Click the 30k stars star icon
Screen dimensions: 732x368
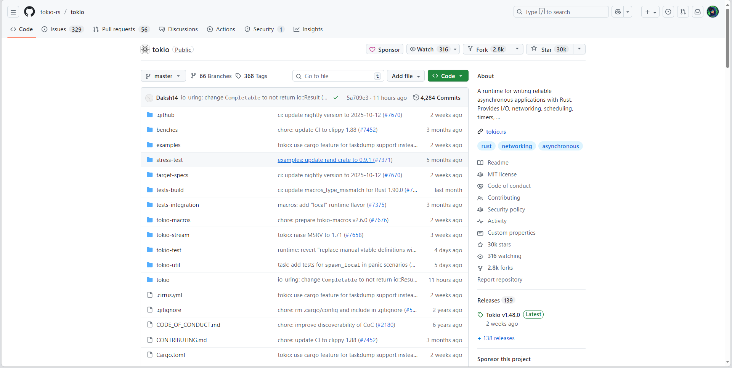tap(480, 245)
